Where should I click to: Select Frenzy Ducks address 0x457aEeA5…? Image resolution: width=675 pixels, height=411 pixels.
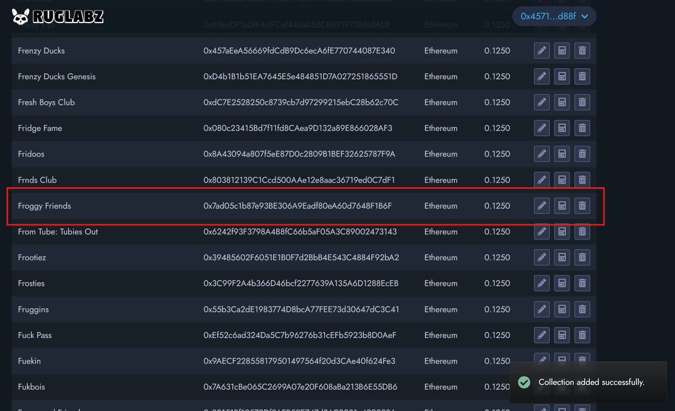click(299, 51)
